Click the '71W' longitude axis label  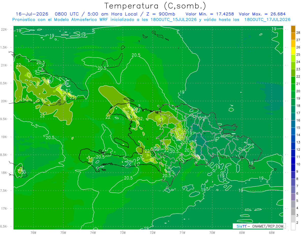tap(182, 232)
